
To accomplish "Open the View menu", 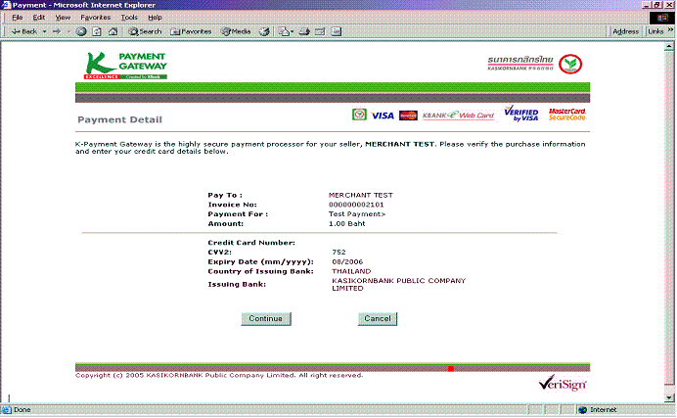I will [63, 18].
